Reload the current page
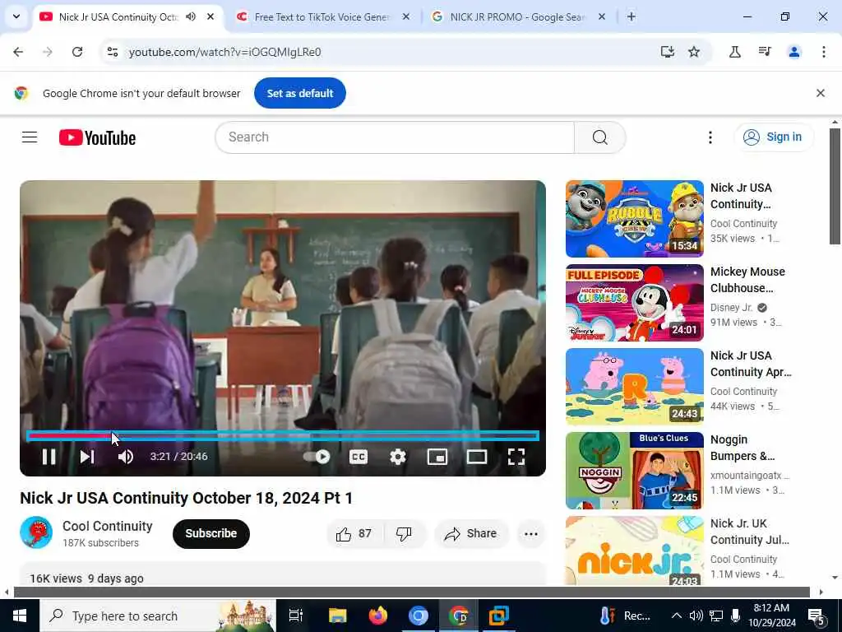The image size is (842, 632). coord(77,52)
